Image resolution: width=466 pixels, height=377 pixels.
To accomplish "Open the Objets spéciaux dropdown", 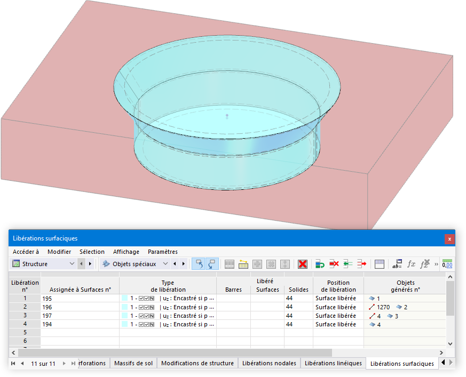I will coord(135,264).
